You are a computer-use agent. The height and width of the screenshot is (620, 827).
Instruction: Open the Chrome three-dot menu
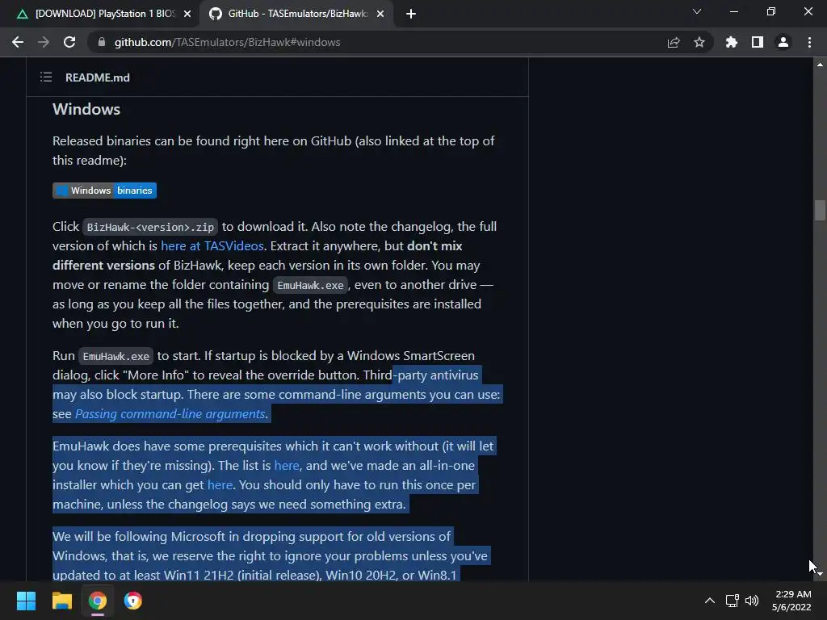click(809, 42)
